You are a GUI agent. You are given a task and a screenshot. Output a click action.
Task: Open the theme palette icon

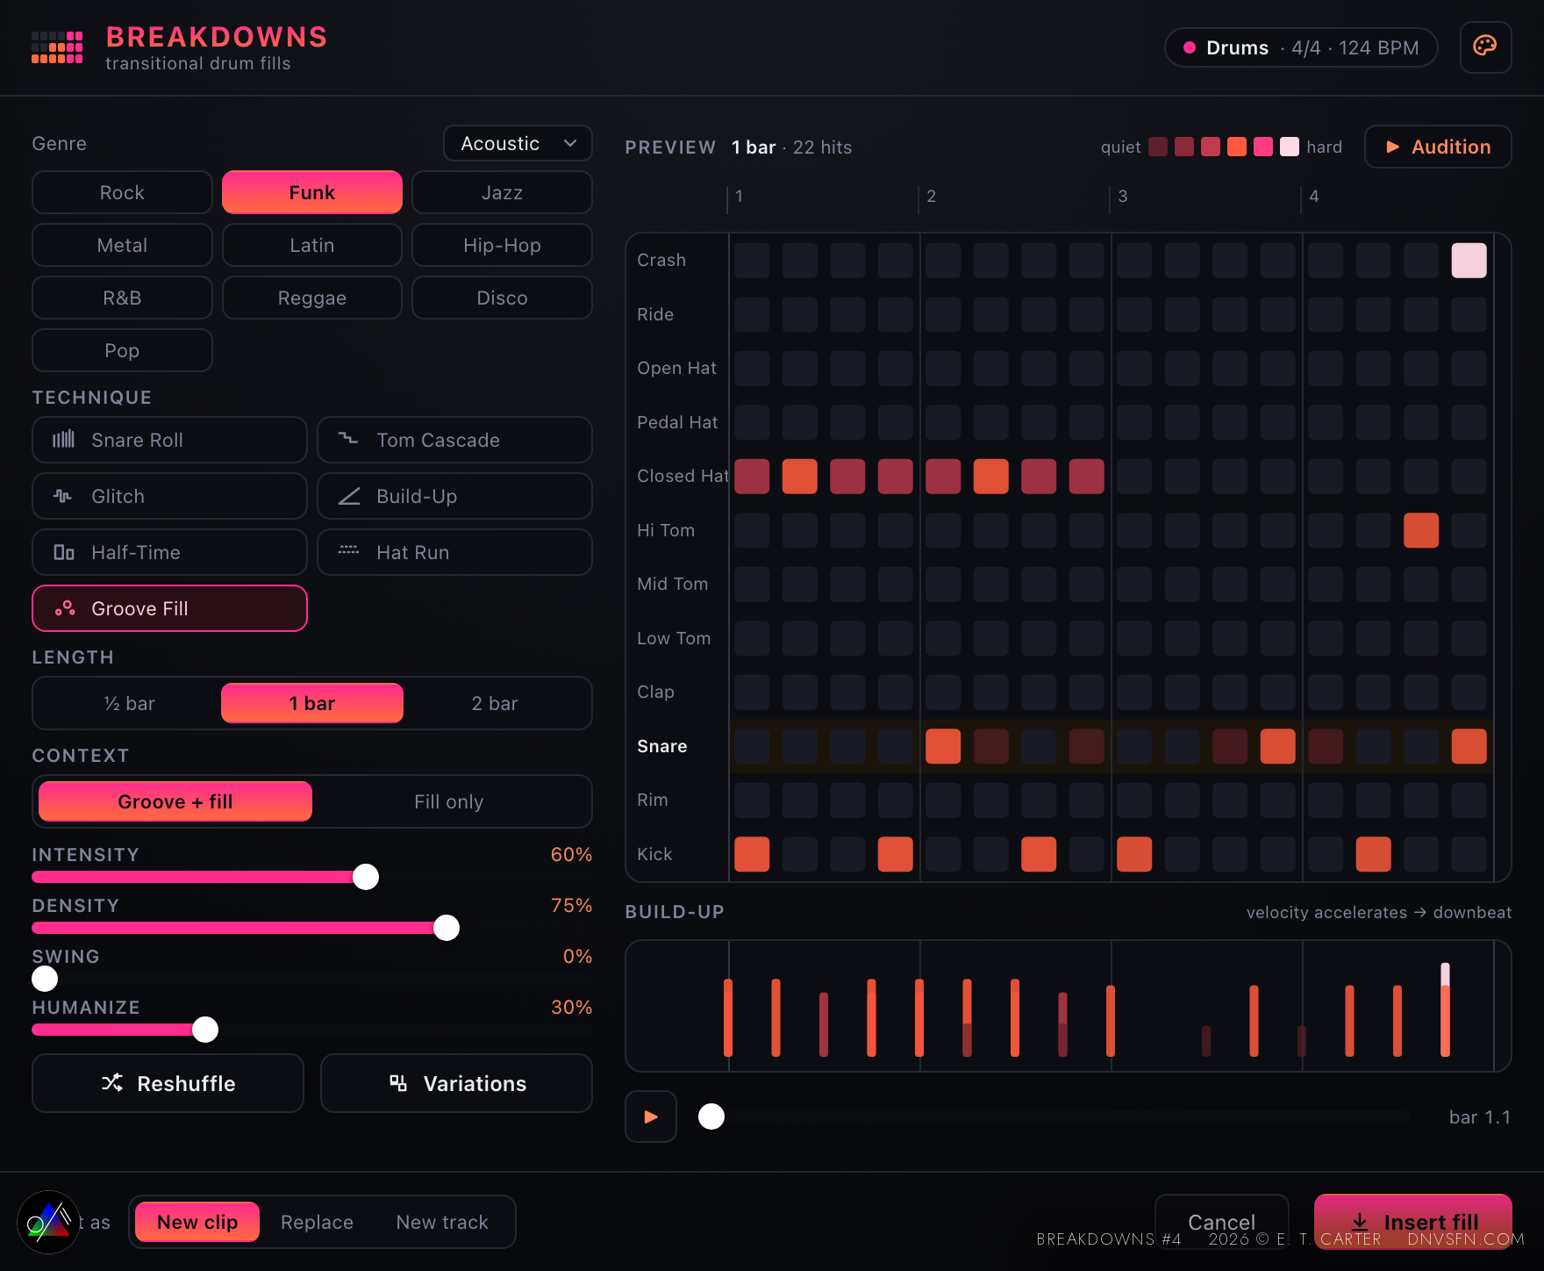(1485, 47)
